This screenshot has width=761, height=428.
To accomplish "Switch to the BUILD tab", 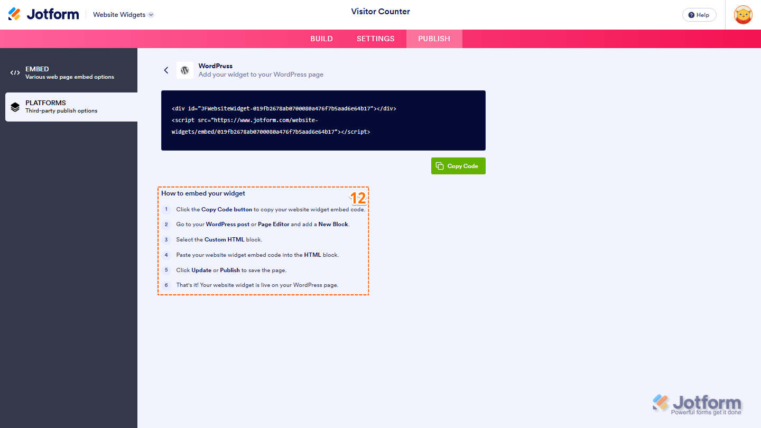I will coord(321,39).
